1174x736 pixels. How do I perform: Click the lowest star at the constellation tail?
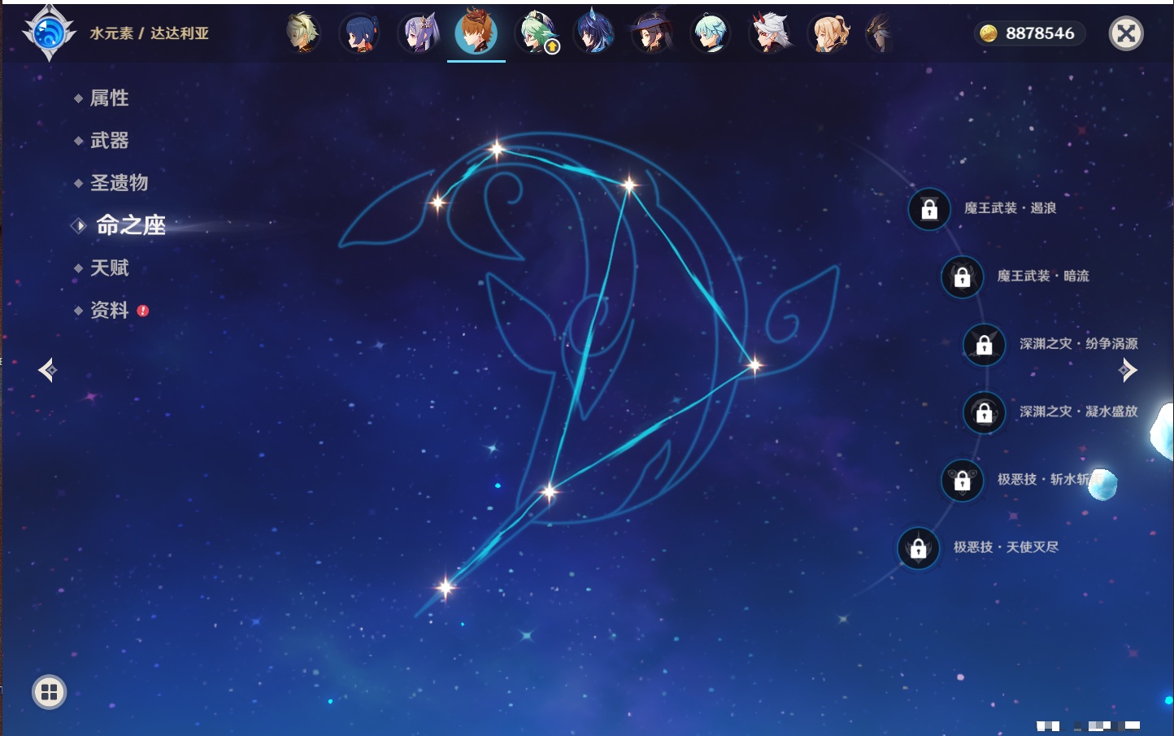click(x=445, y=586)
